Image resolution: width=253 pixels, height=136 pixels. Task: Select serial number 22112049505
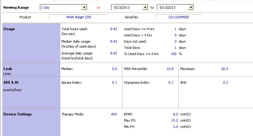coord(179,17)
